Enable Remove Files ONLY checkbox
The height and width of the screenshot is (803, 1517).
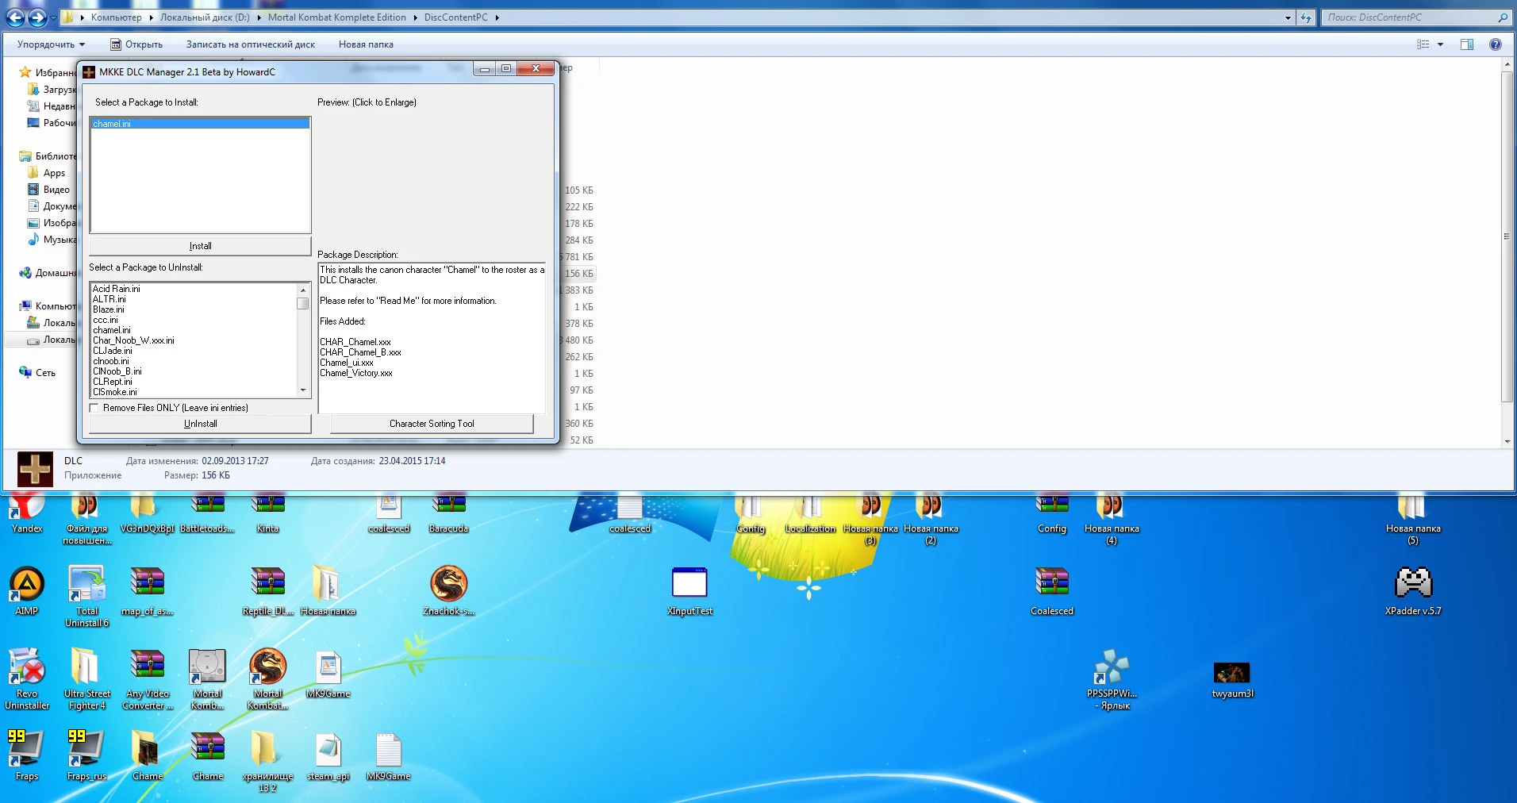(94, 408)
